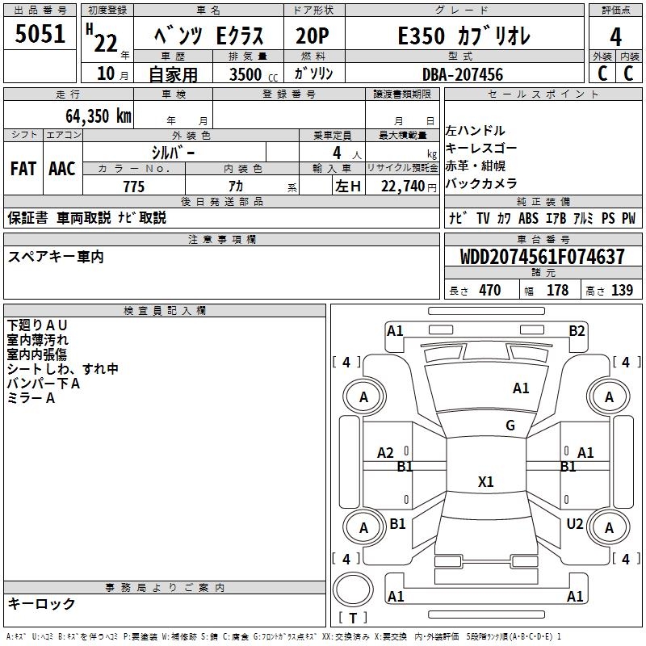Select カワ in genuine equipment row
Image resolution: width=646 pixels, height=646 pixels.
click(x=504, y=218)
